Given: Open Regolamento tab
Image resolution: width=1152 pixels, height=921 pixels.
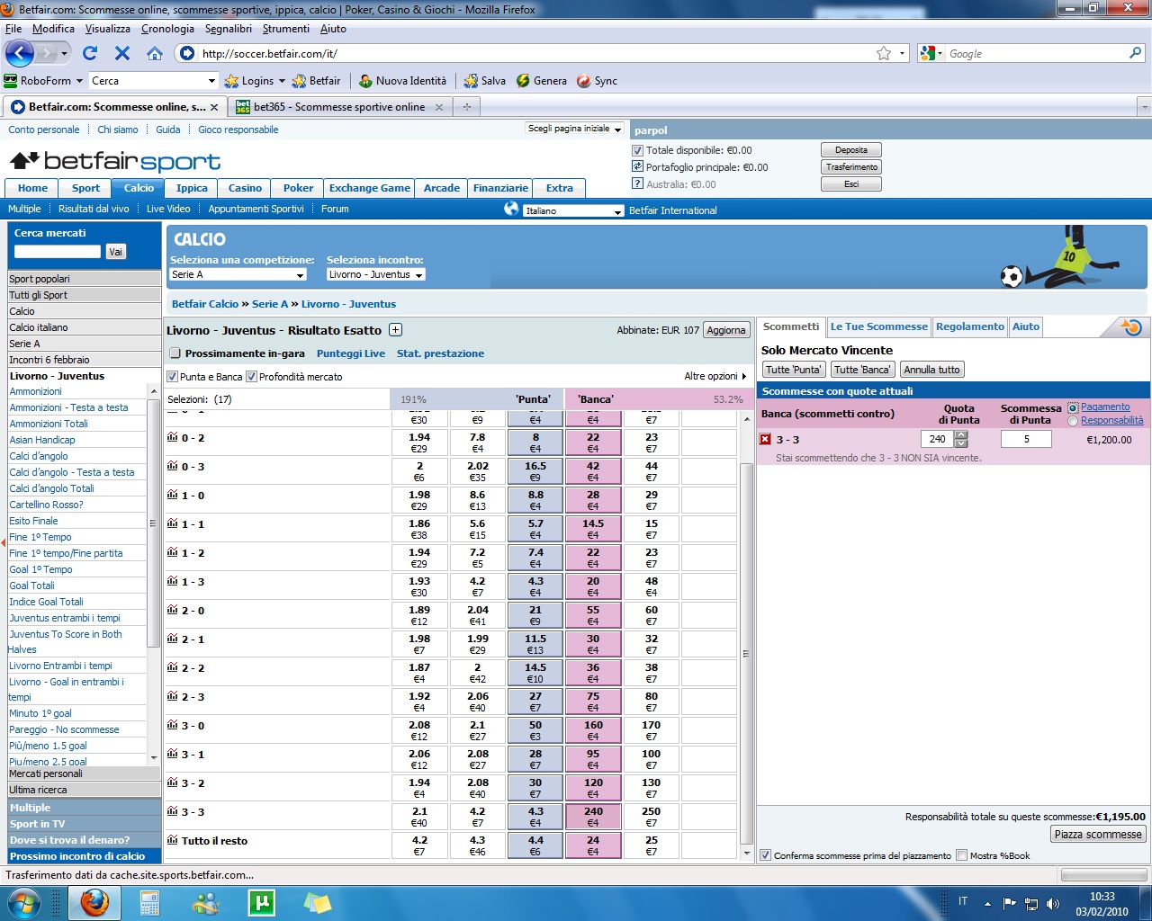Looking at the screenshot, I should coord(969,326).
